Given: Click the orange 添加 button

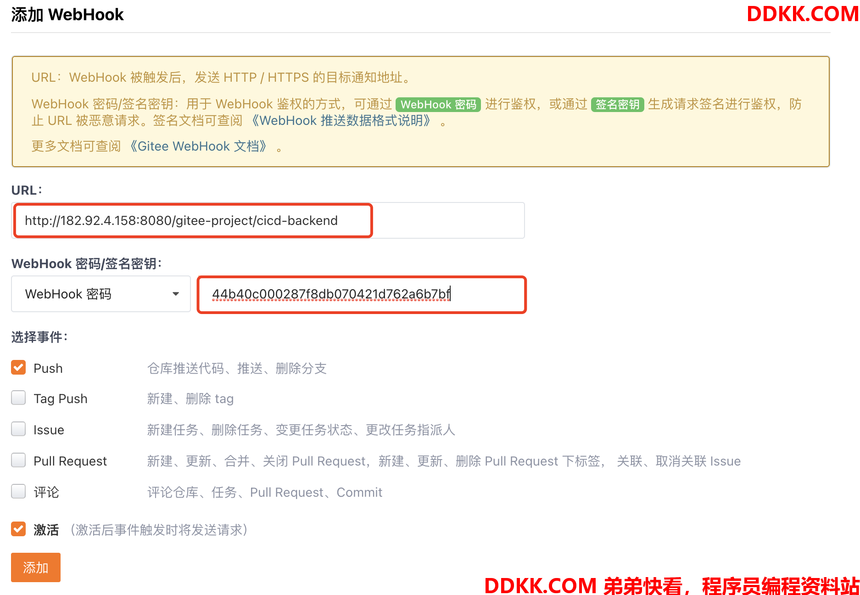Looking at the screenshot, I should pos(36,567).
